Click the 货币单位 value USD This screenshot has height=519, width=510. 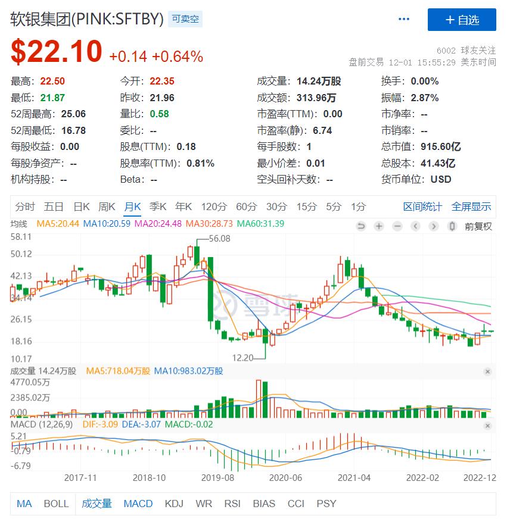(x=441, y=179)
